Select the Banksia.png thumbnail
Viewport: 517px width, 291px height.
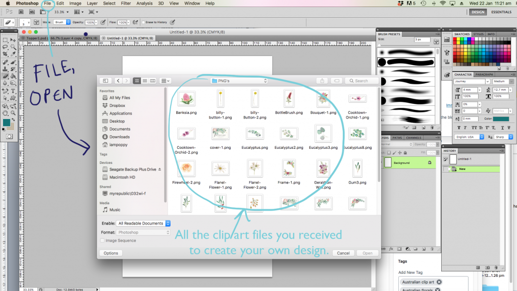187,99
